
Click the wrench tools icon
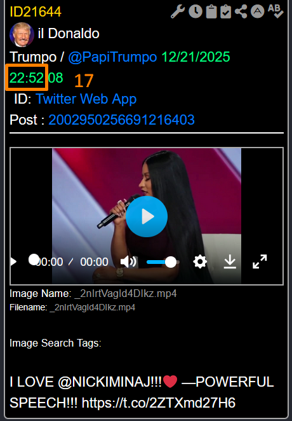(x=178, y=12)
